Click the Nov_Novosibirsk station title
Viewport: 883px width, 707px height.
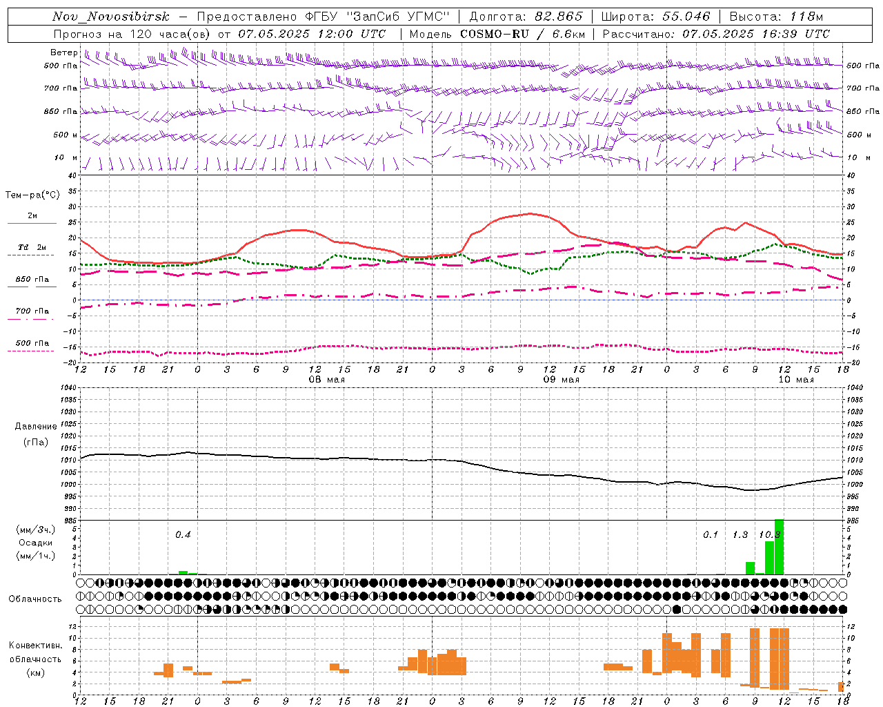(x=111, y=17)
